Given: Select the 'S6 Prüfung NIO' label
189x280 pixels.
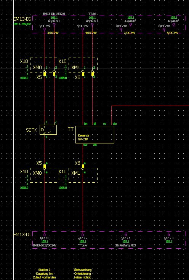Looking at the screenshot, I should pyautogui.click(x=125, y=245).
